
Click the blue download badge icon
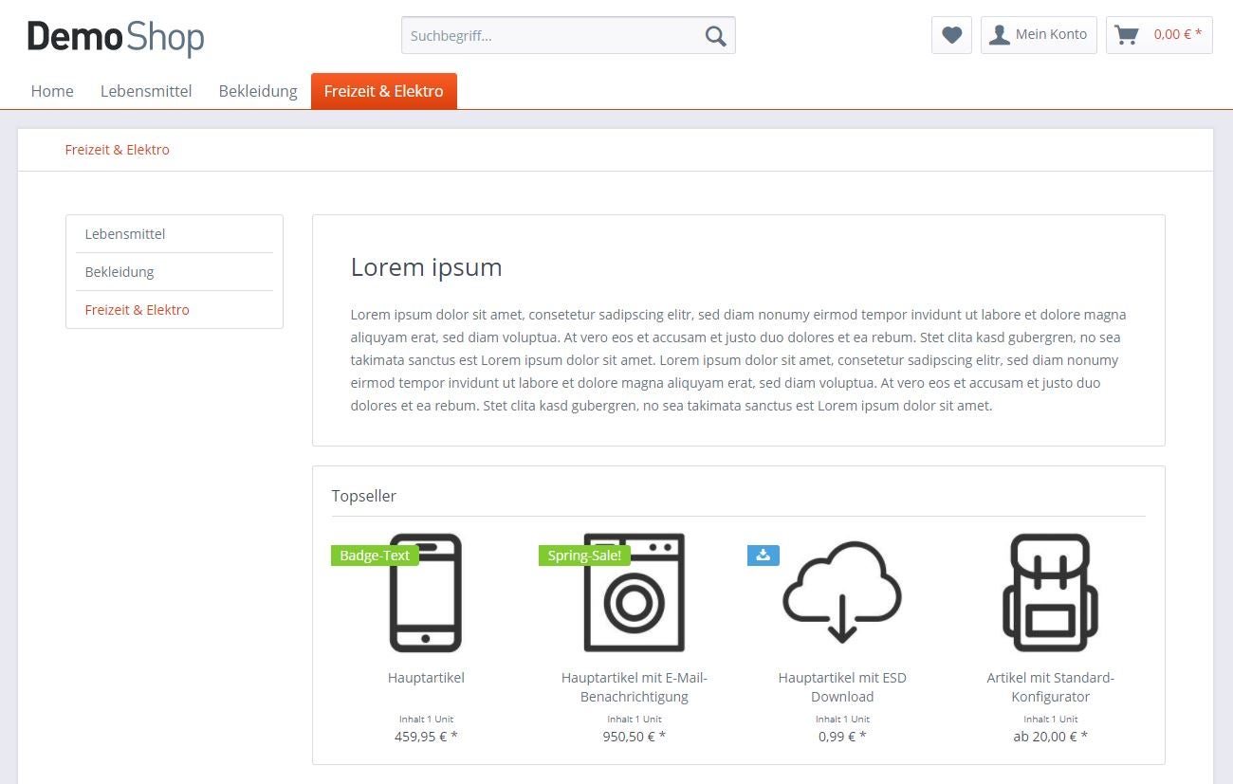[764, 556]
